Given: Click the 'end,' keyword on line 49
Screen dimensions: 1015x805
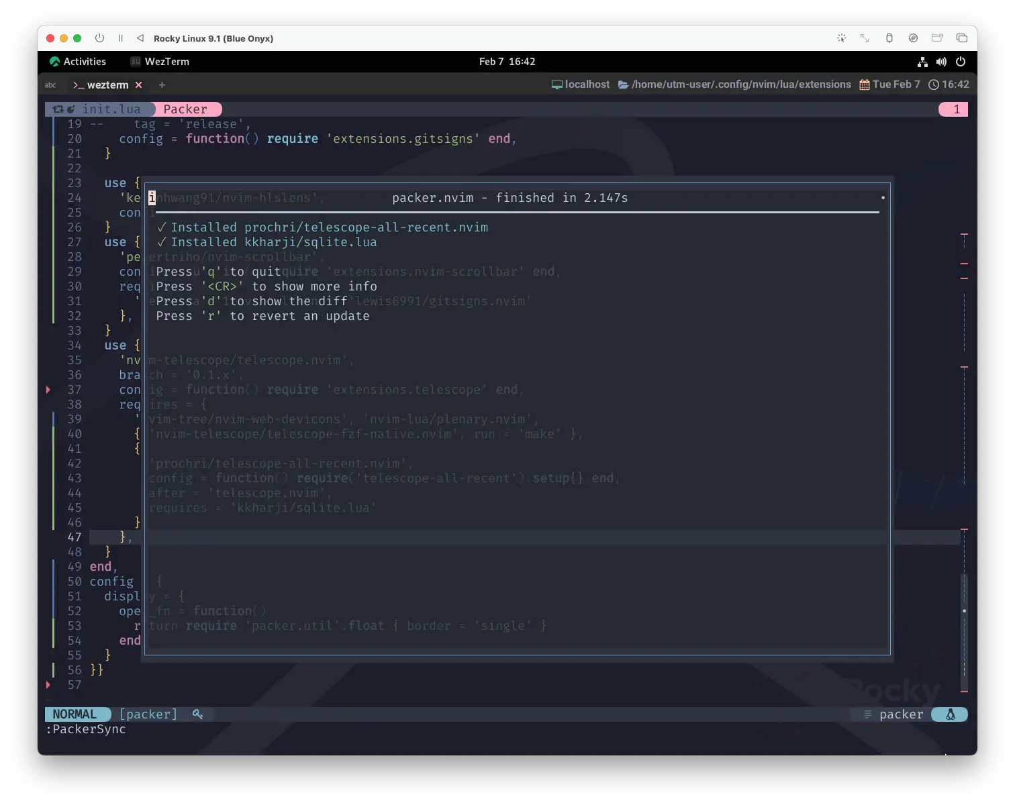Looking at the screenshot, I should (103, 567).
